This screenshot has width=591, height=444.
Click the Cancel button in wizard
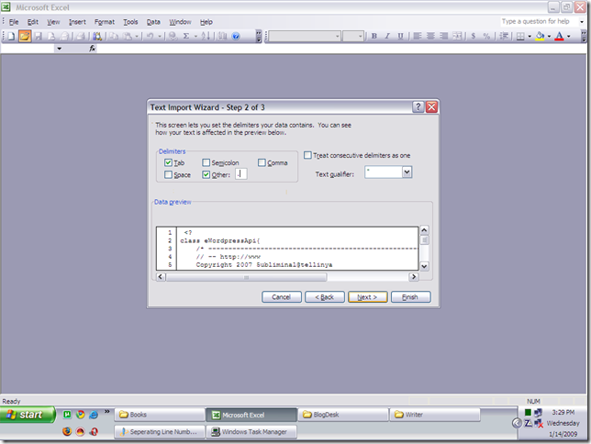282,297
